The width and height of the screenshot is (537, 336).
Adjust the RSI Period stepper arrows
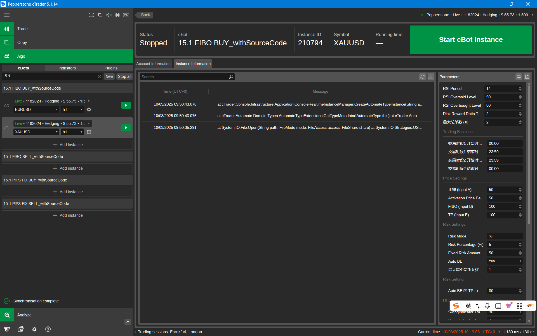click(x=520, y=88)
